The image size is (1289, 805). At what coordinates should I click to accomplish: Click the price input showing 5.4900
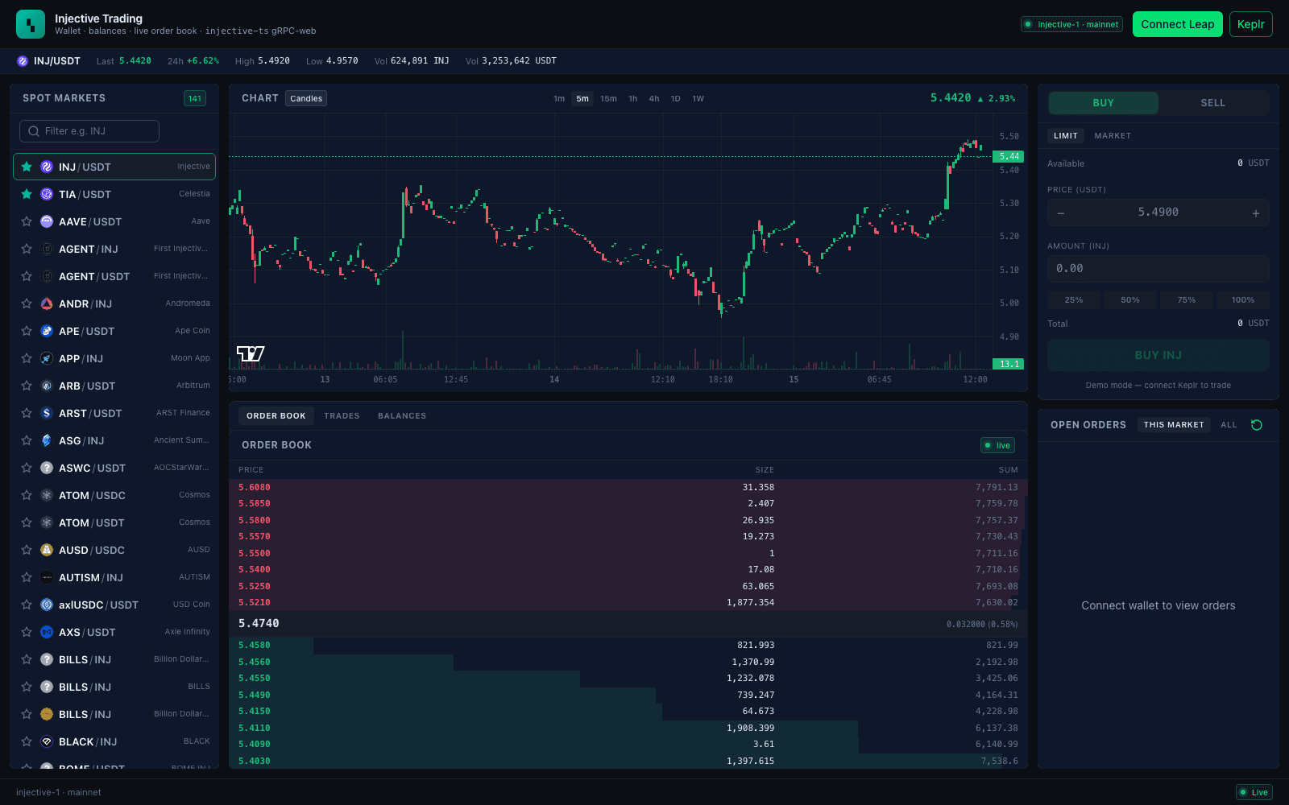1158,213
